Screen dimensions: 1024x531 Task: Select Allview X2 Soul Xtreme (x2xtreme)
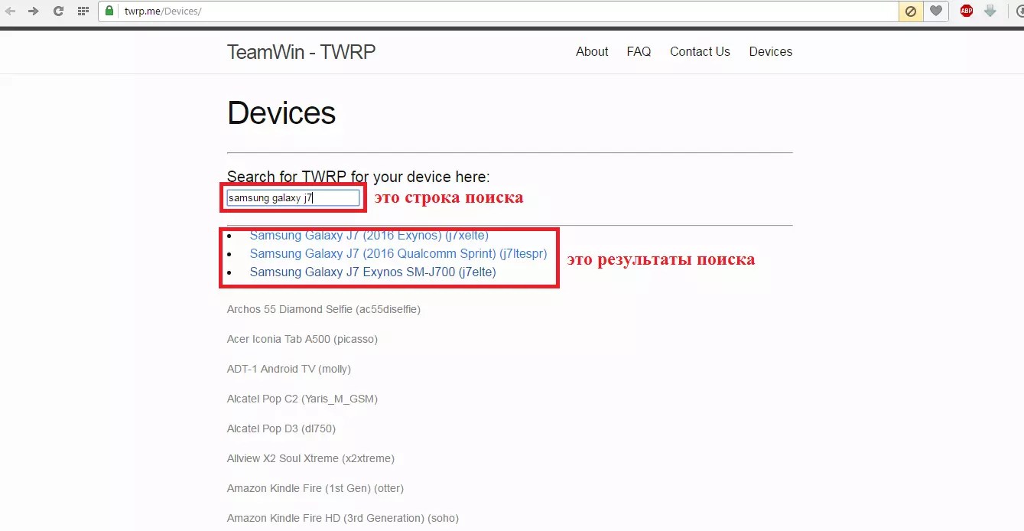(x=310, y=458)
